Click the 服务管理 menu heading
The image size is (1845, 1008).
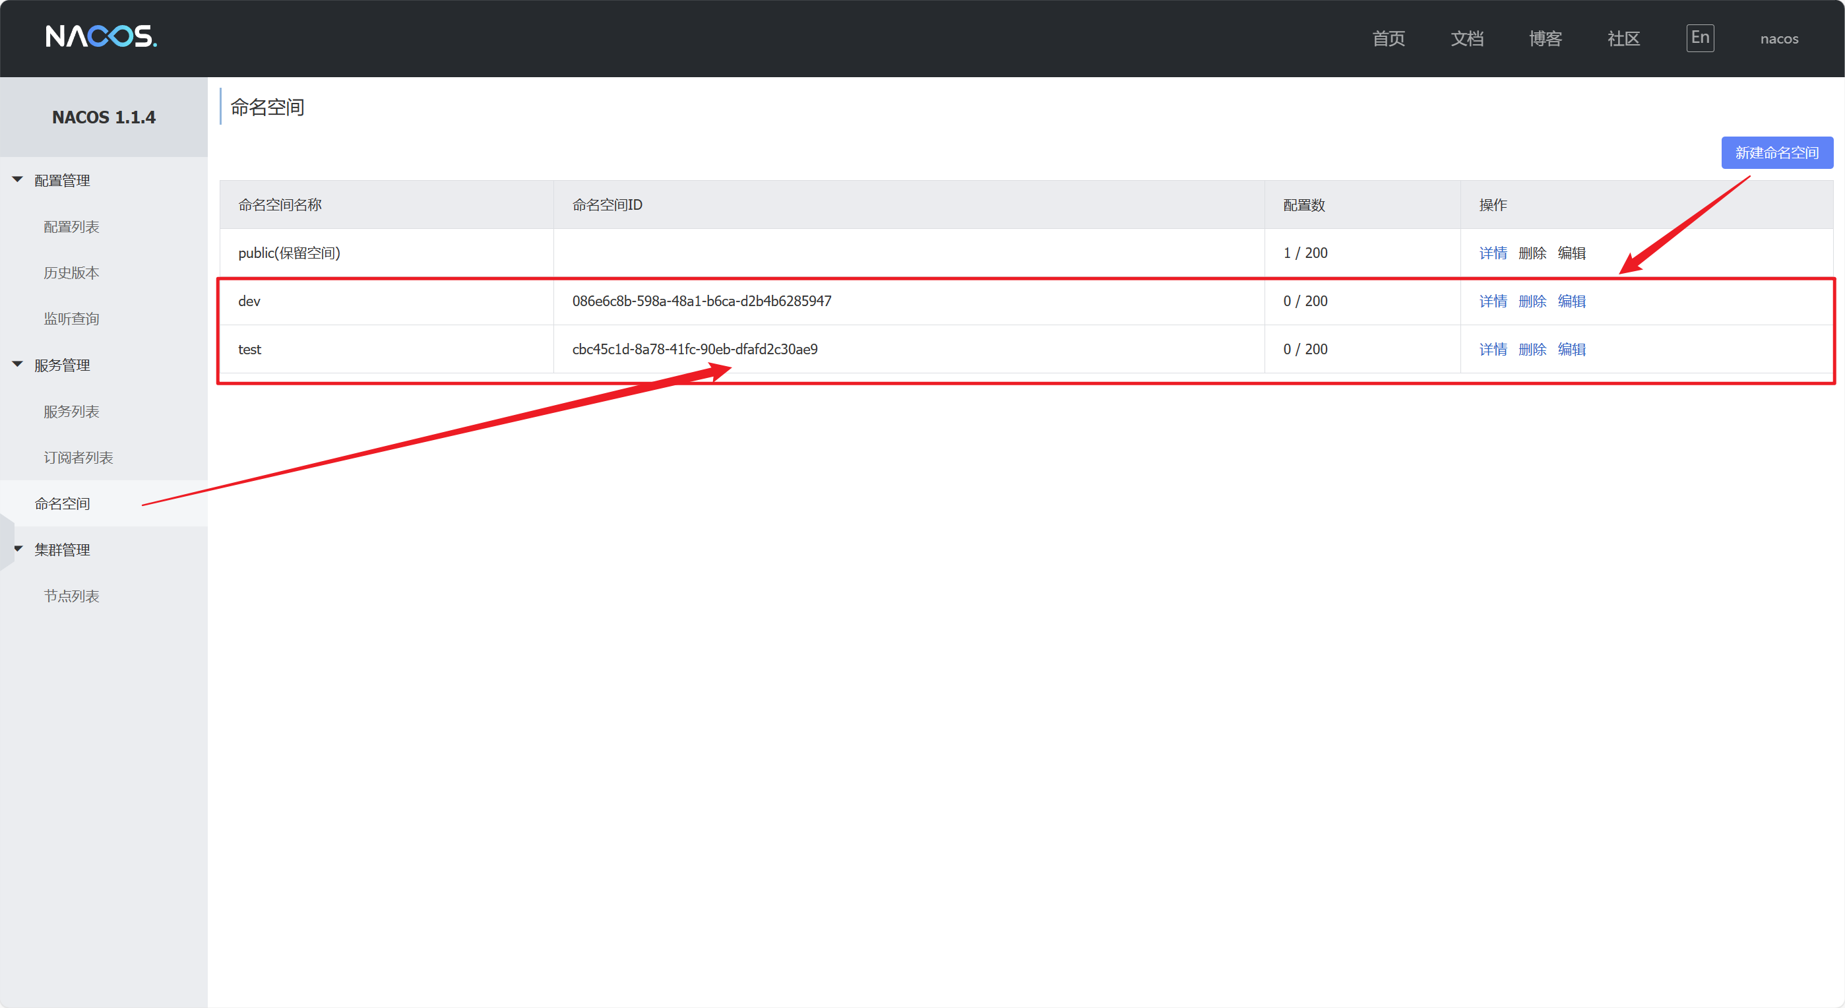tap(62, 365)
